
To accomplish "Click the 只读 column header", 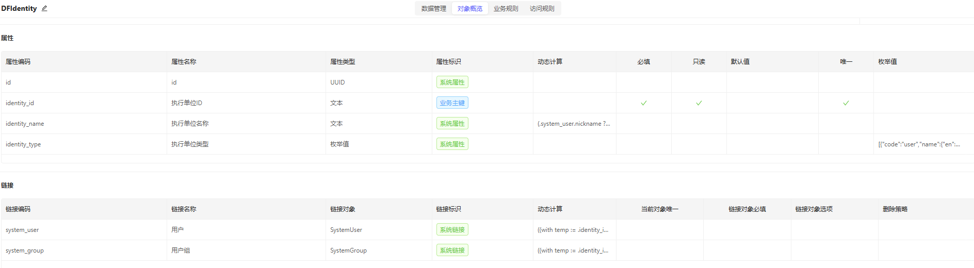I will pyautogui.click(x=699, y=61).
